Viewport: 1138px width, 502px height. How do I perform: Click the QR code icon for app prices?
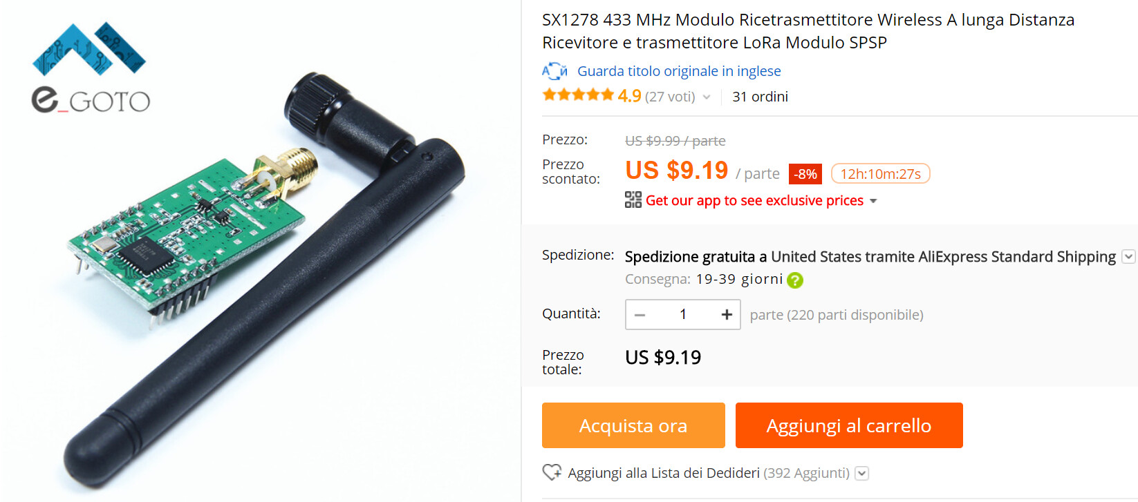(633, 200)
